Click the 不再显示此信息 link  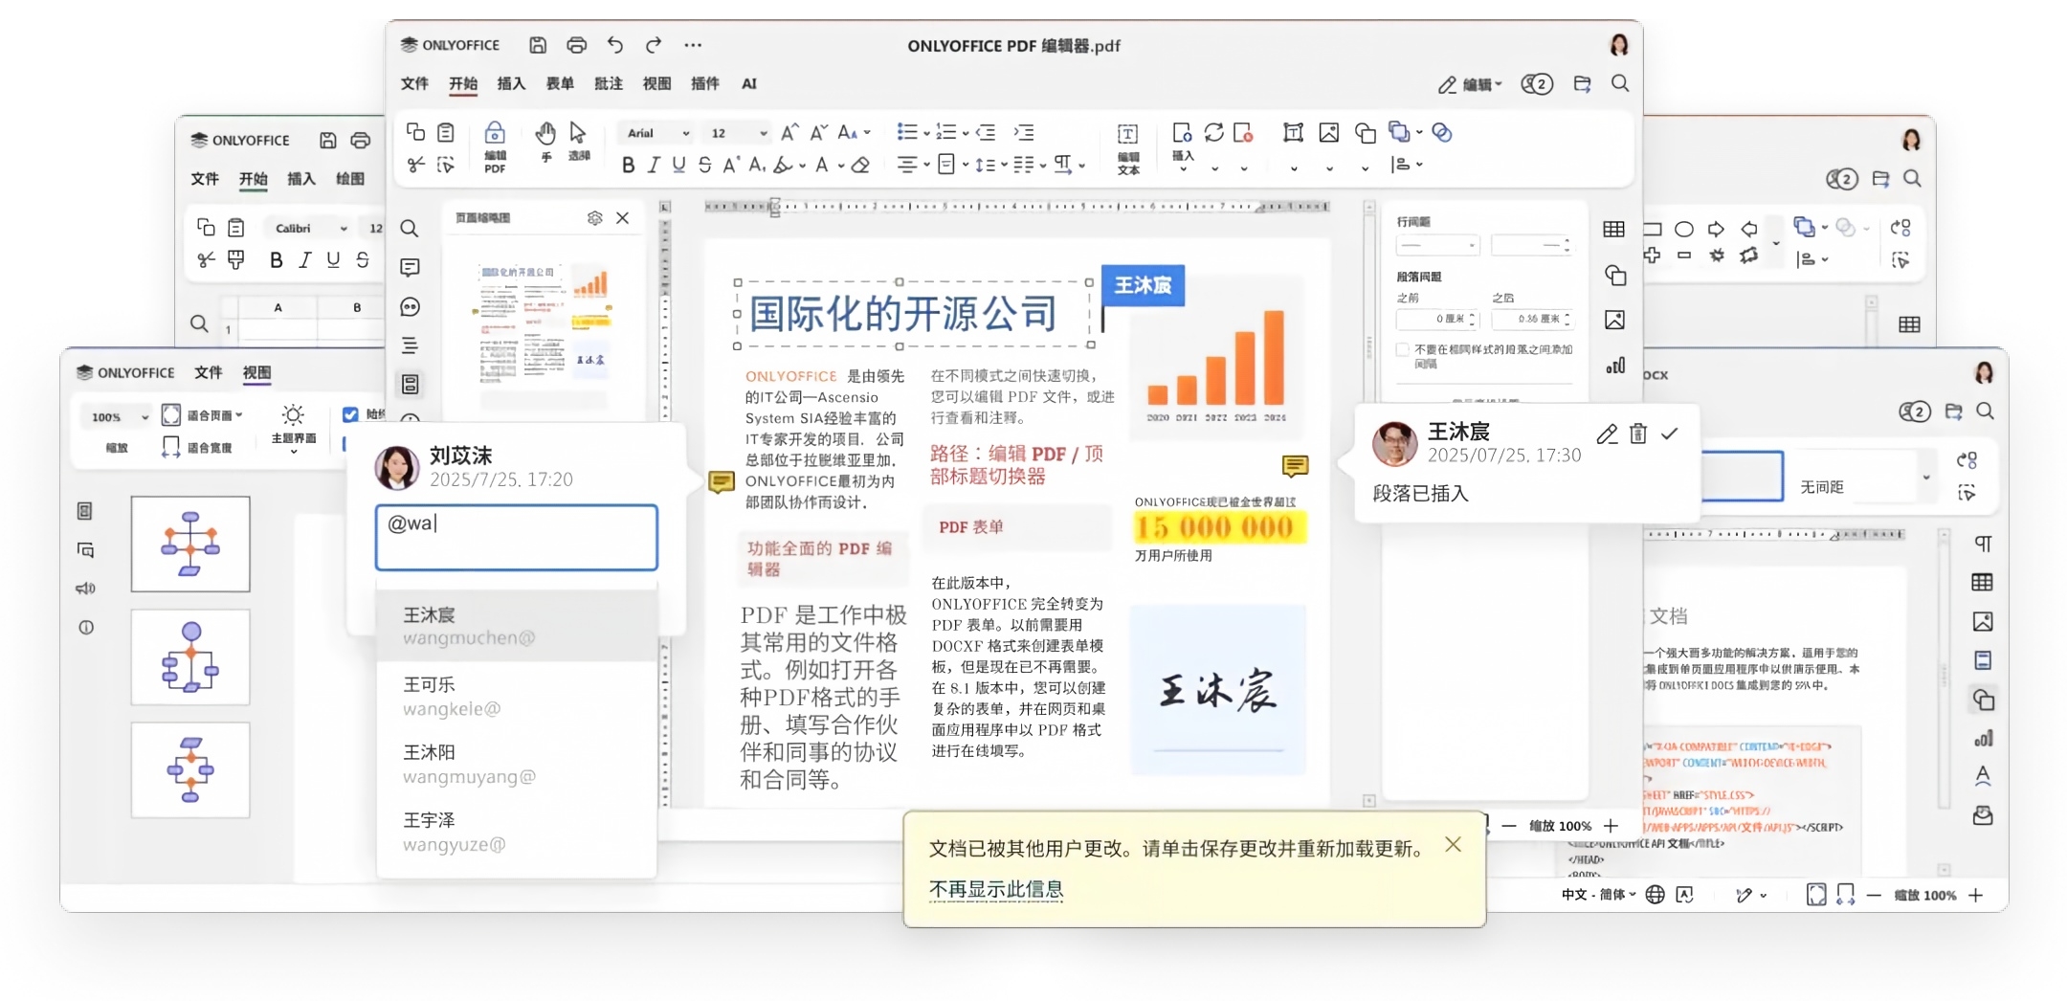[x=996, y=889]
